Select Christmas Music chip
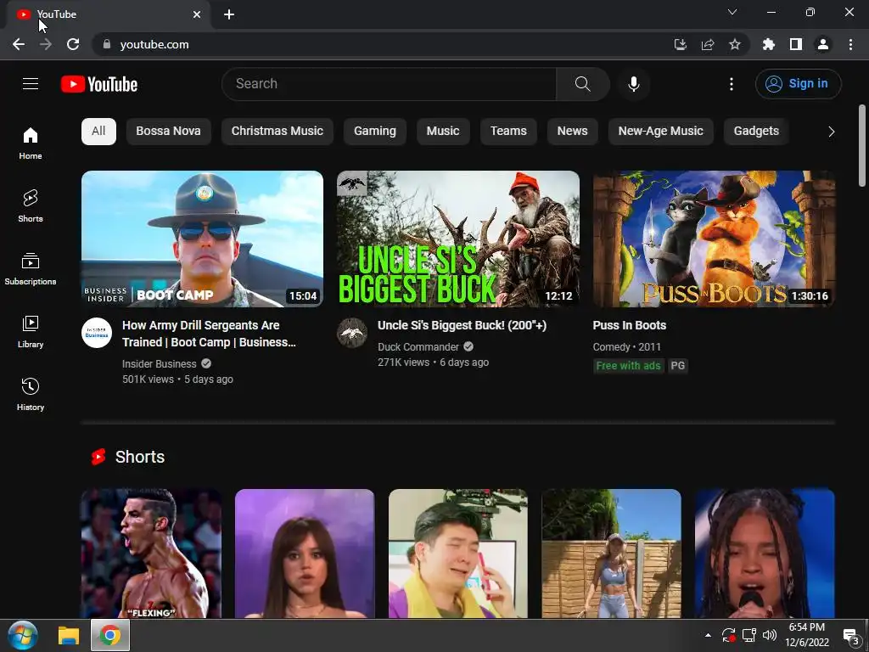Viewport: 869px width, 652px height. (x=278, y=132)
